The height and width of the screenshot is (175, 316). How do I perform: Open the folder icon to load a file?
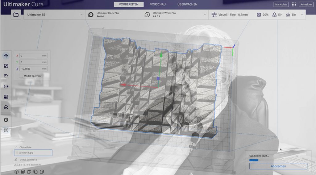click(x=16, y=15)
